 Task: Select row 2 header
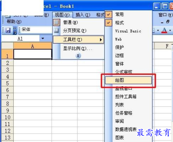pos(7,63)
